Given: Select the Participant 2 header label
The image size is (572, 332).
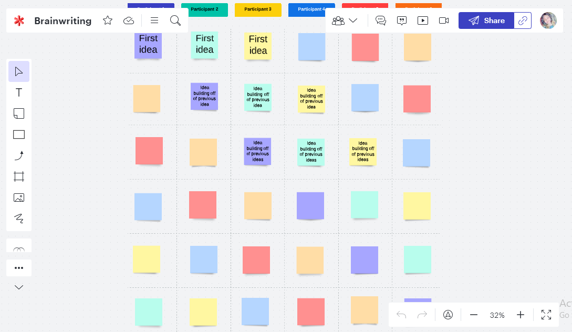Looking at the screenshot, I should (x=205, y=9).
